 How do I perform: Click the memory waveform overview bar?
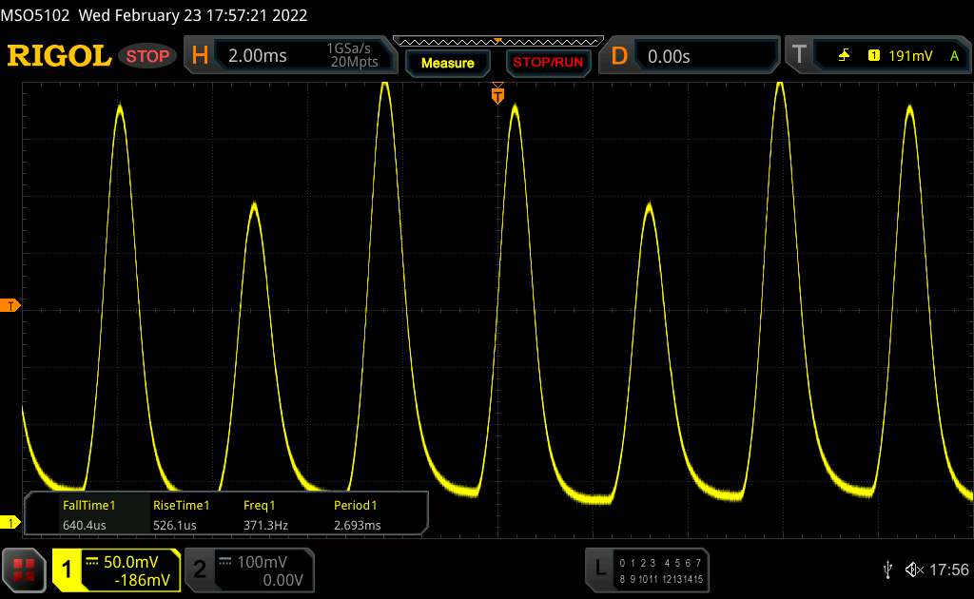click(x=497, y=41)
